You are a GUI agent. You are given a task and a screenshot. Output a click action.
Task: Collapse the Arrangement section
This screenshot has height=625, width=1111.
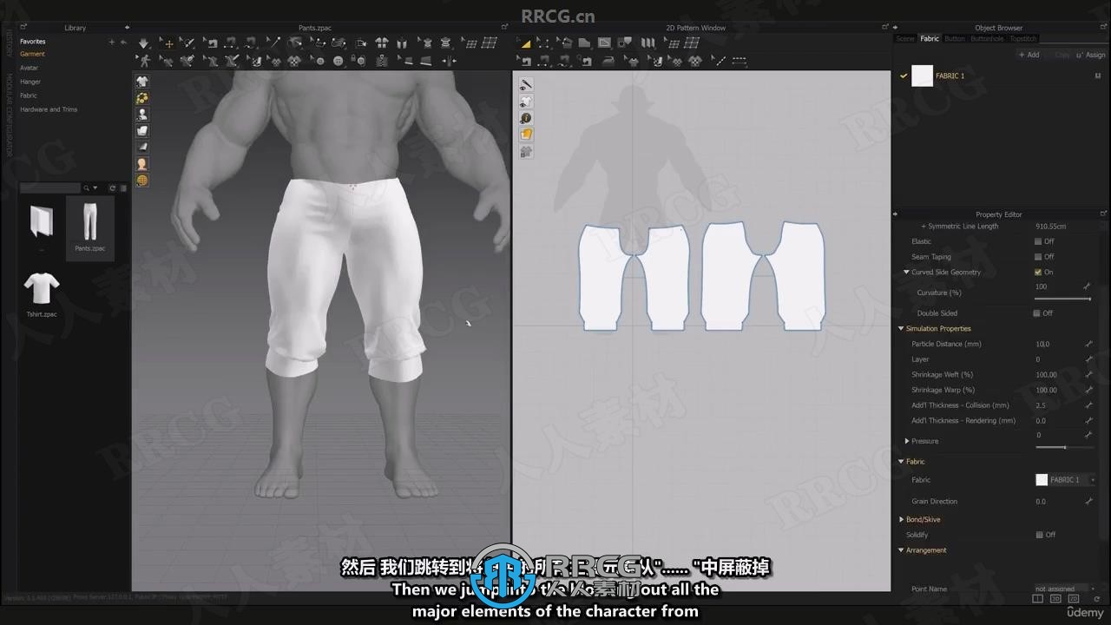click(x=901, y=550)
